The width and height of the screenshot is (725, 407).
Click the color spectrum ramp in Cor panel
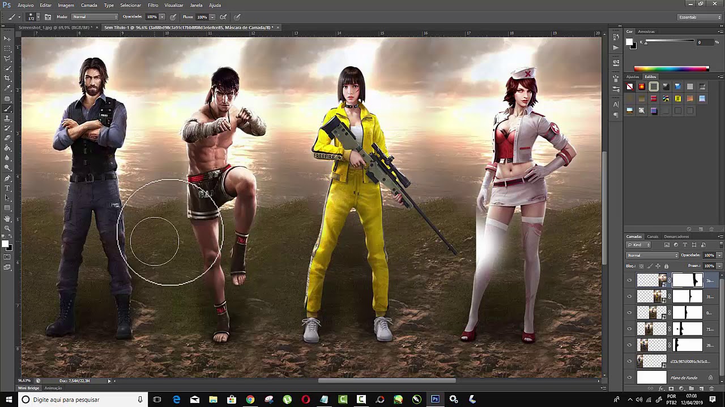[671, 69]
